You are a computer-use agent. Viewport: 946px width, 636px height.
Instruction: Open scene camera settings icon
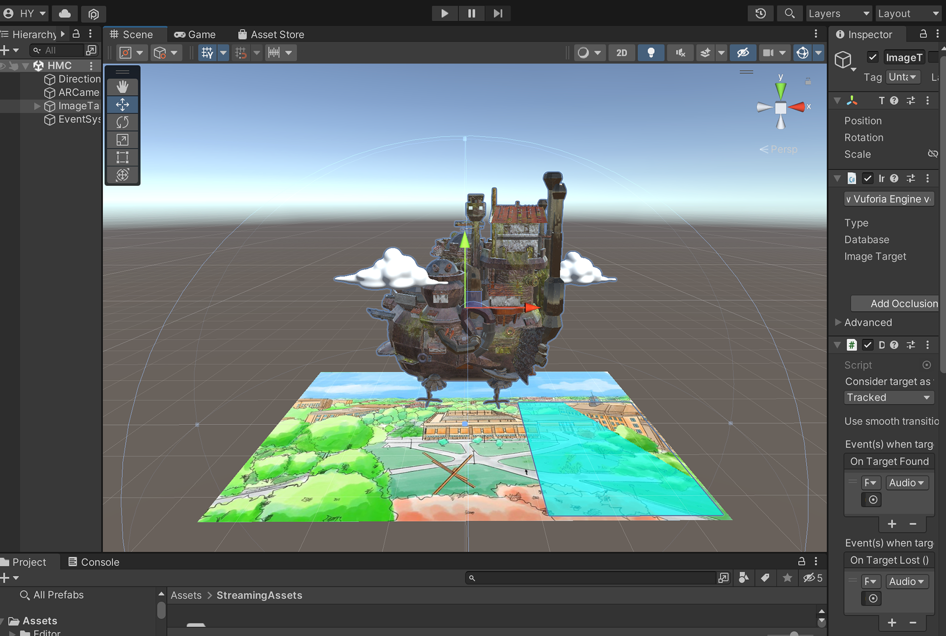pos(768,53)
